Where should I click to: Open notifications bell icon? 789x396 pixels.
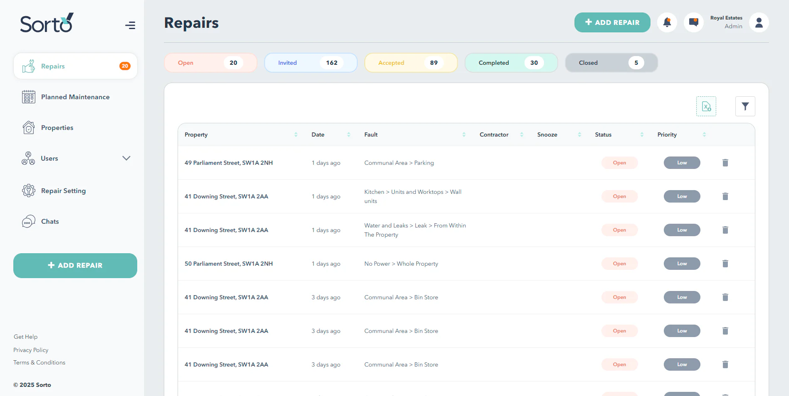coord(667,22)
